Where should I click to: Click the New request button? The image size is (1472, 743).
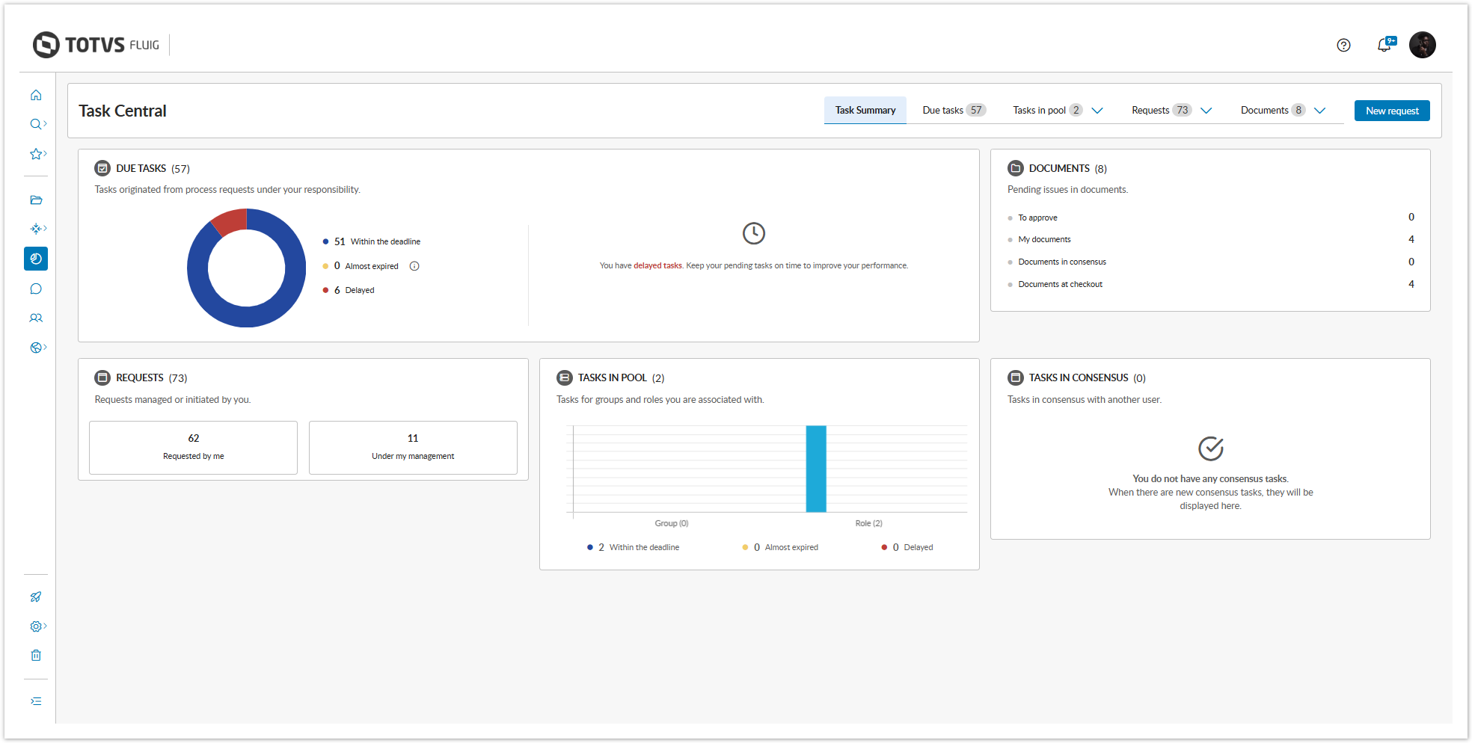click(1392, 111)
